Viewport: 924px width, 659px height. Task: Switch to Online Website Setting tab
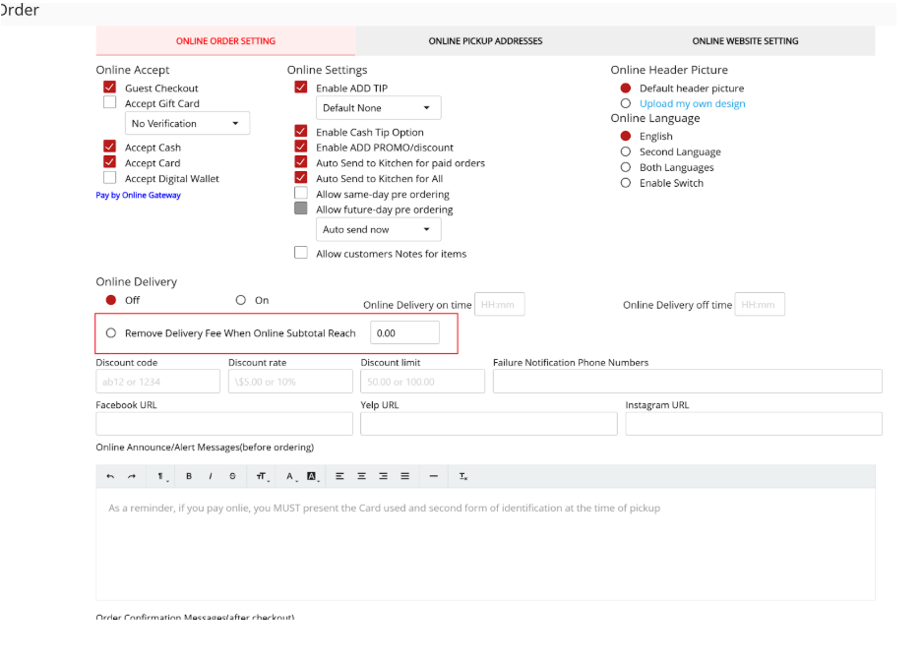click(x=746, y=40)
